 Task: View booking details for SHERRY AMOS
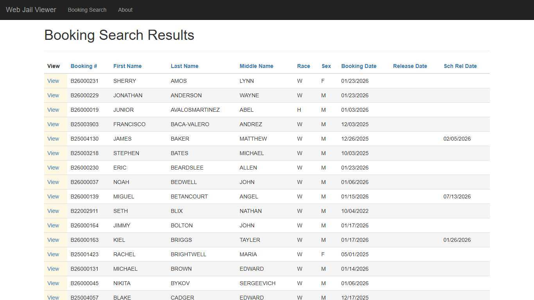53,81
